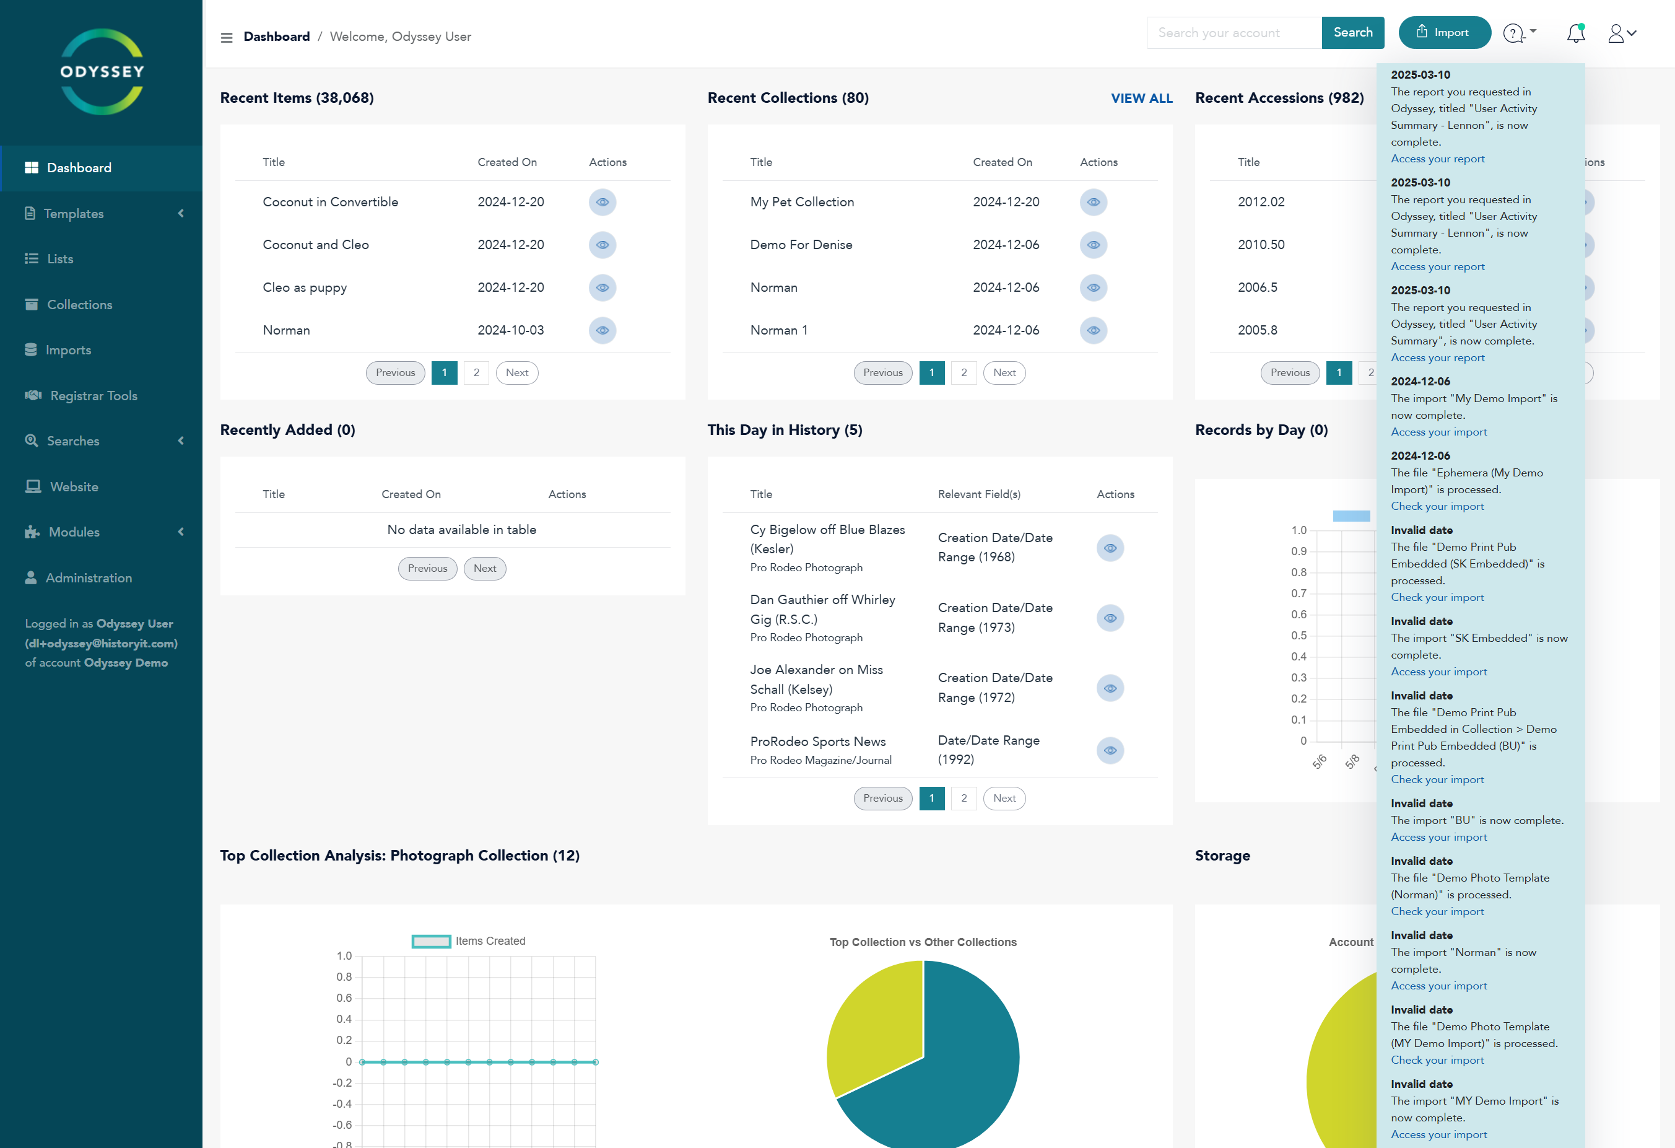Open the Imports sidebar item

[67, 350]
